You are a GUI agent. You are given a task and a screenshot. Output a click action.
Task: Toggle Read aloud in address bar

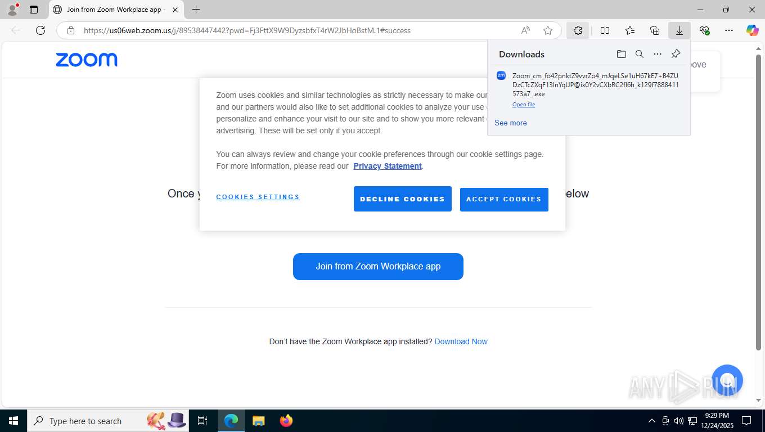pyautogui.click(x=525, y=30)
